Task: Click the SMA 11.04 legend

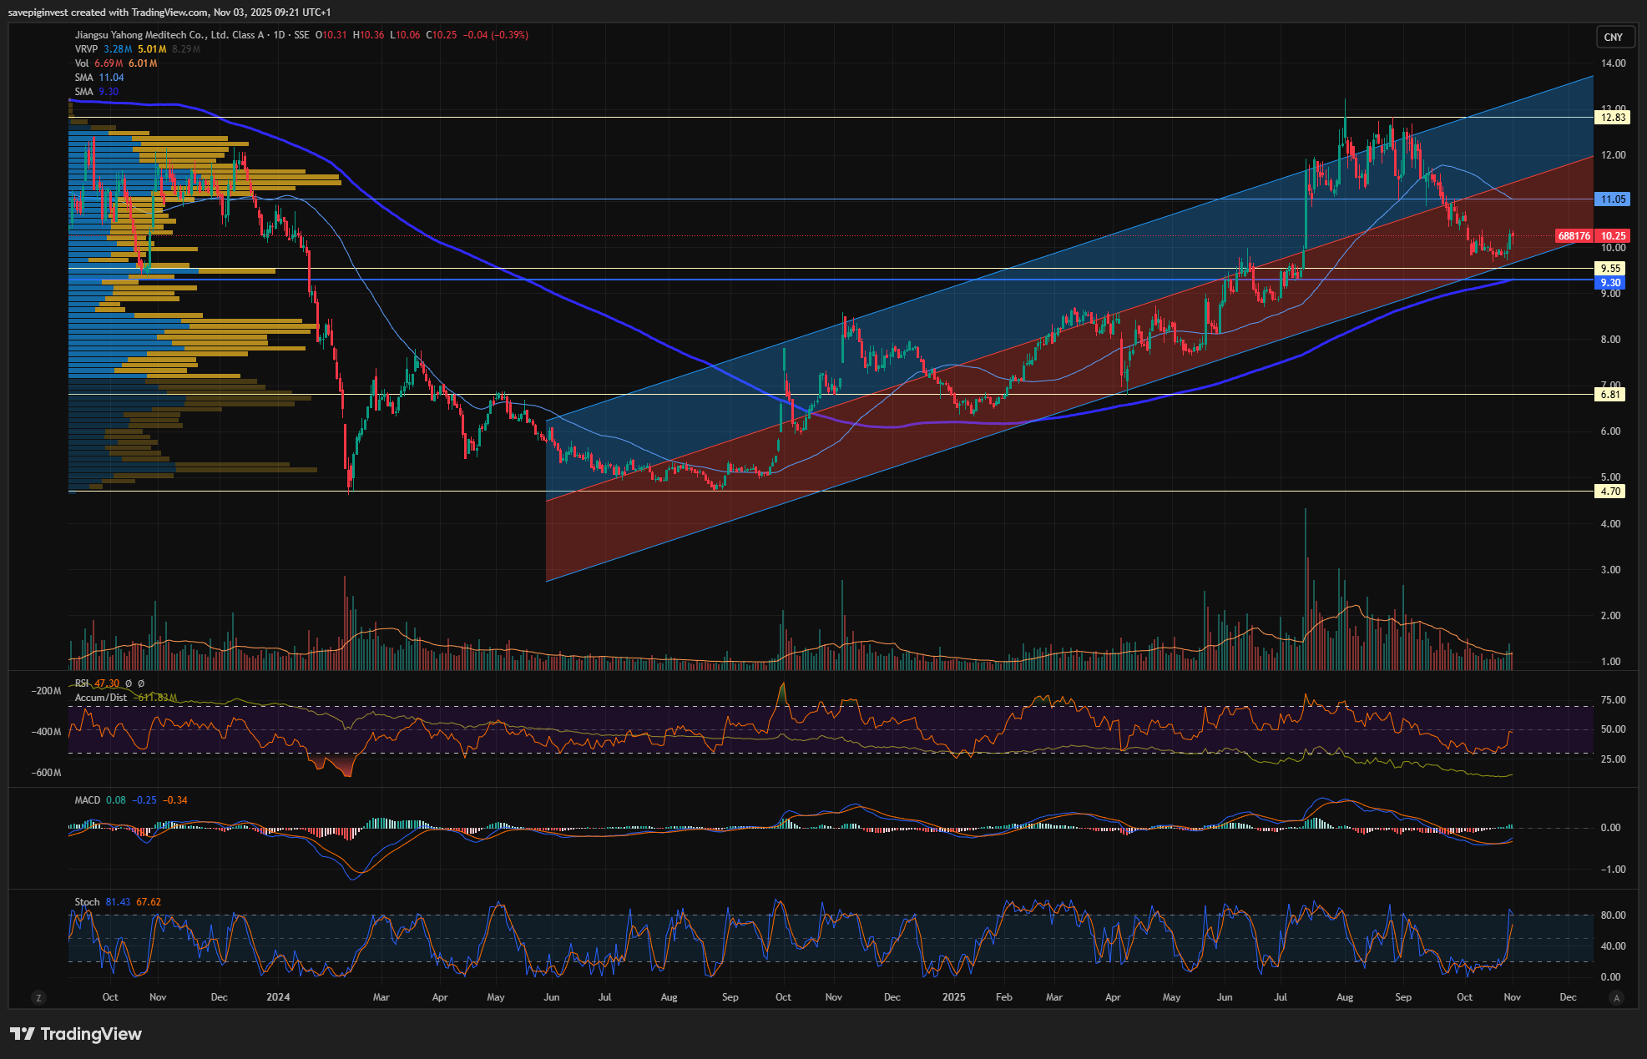Action: coord(83,78)
